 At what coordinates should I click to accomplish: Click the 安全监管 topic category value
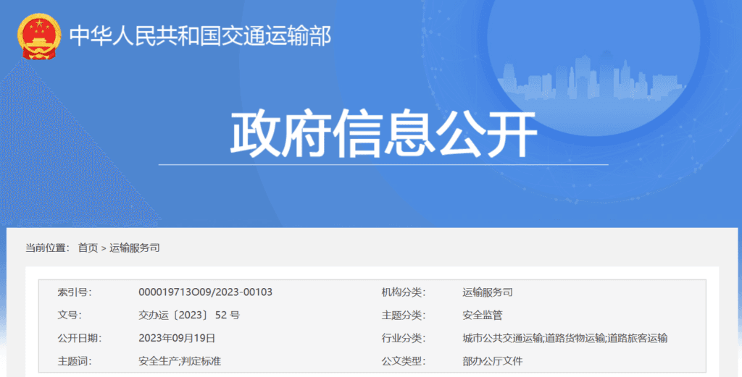482,315
